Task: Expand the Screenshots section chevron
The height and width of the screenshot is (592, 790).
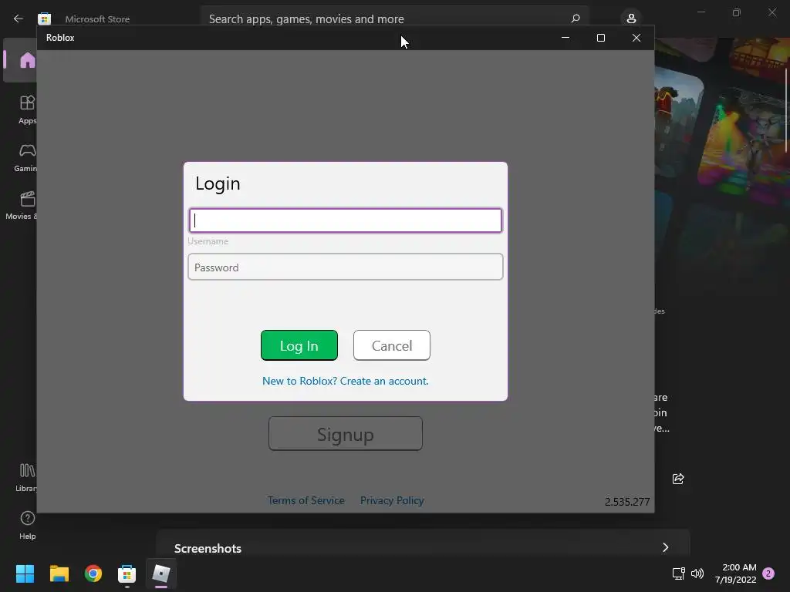Action: [666, 547]
